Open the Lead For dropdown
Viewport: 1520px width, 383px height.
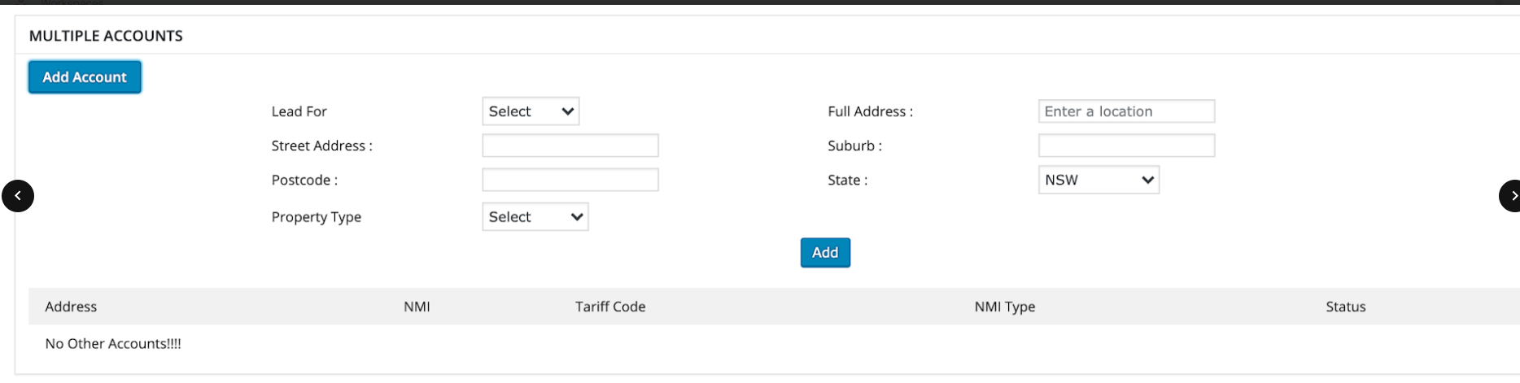[x=531, y=111]
